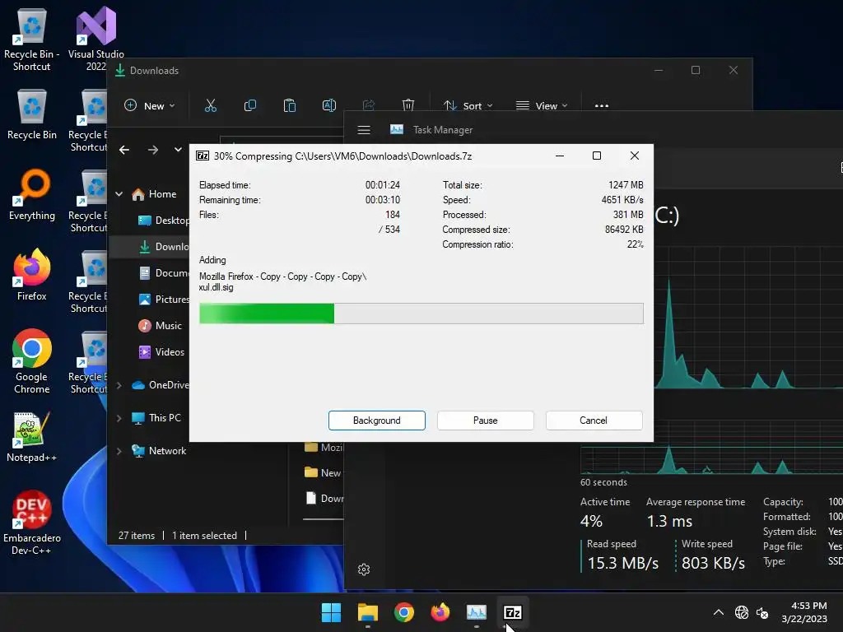The width and height of the screenshot is (843, 632).
Task: Open the See more ellipsis in Downloads toolbar
Action: 602,106
